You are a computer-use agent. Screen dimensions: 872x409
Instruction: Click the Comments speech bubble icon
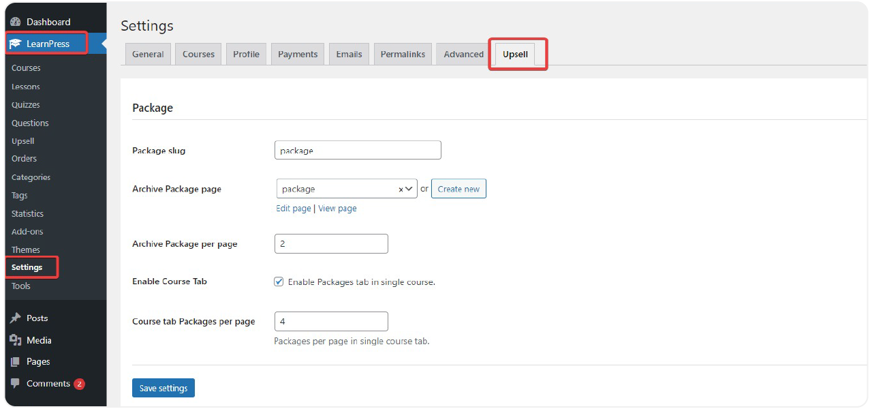16,384
